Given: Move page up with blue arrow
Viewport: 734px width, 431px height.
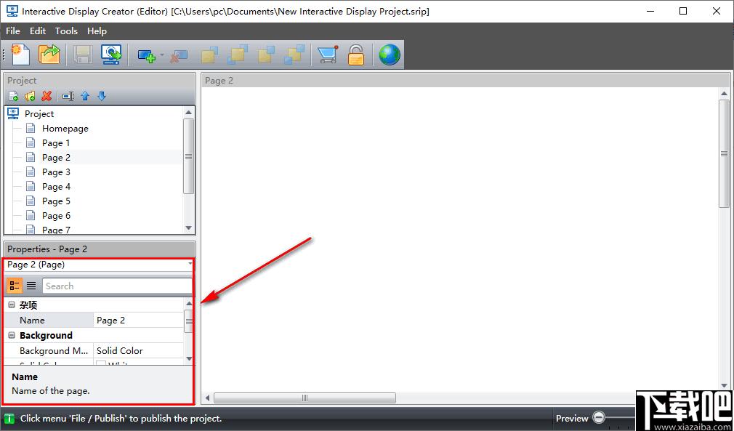Looking at the screenshot, I should click(85, 97).
